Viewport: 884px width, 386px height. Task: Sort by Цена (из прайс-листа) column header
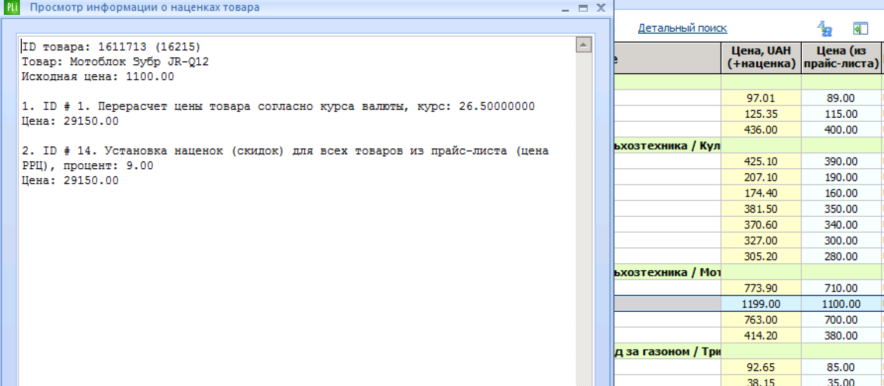point(841,57)
